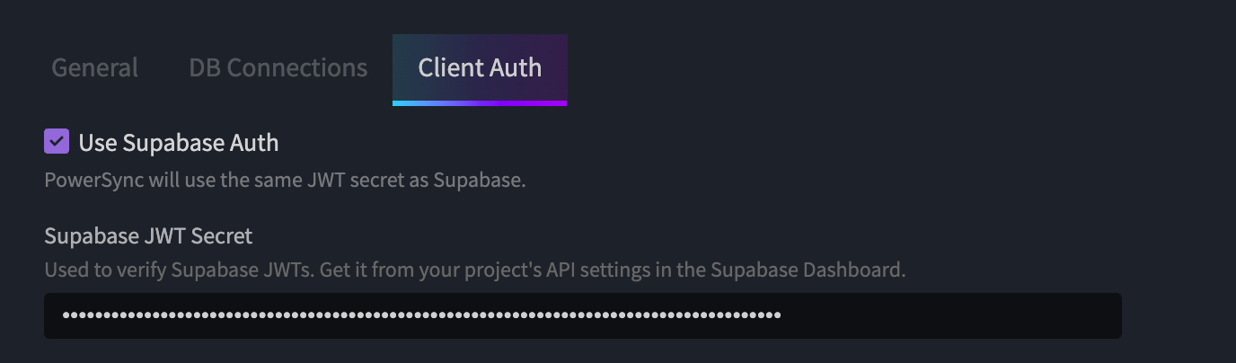The height and width of the screenshot is (363, 1236).
Task: Click empty right area of secret field
Action: pos(952,315)
